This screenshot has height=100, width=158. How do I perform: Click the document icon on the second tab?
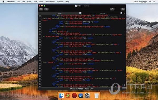point(121,13)
